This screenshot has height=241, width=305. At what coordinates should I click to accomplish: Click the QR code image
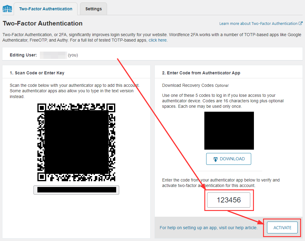[x=76, y=142]
